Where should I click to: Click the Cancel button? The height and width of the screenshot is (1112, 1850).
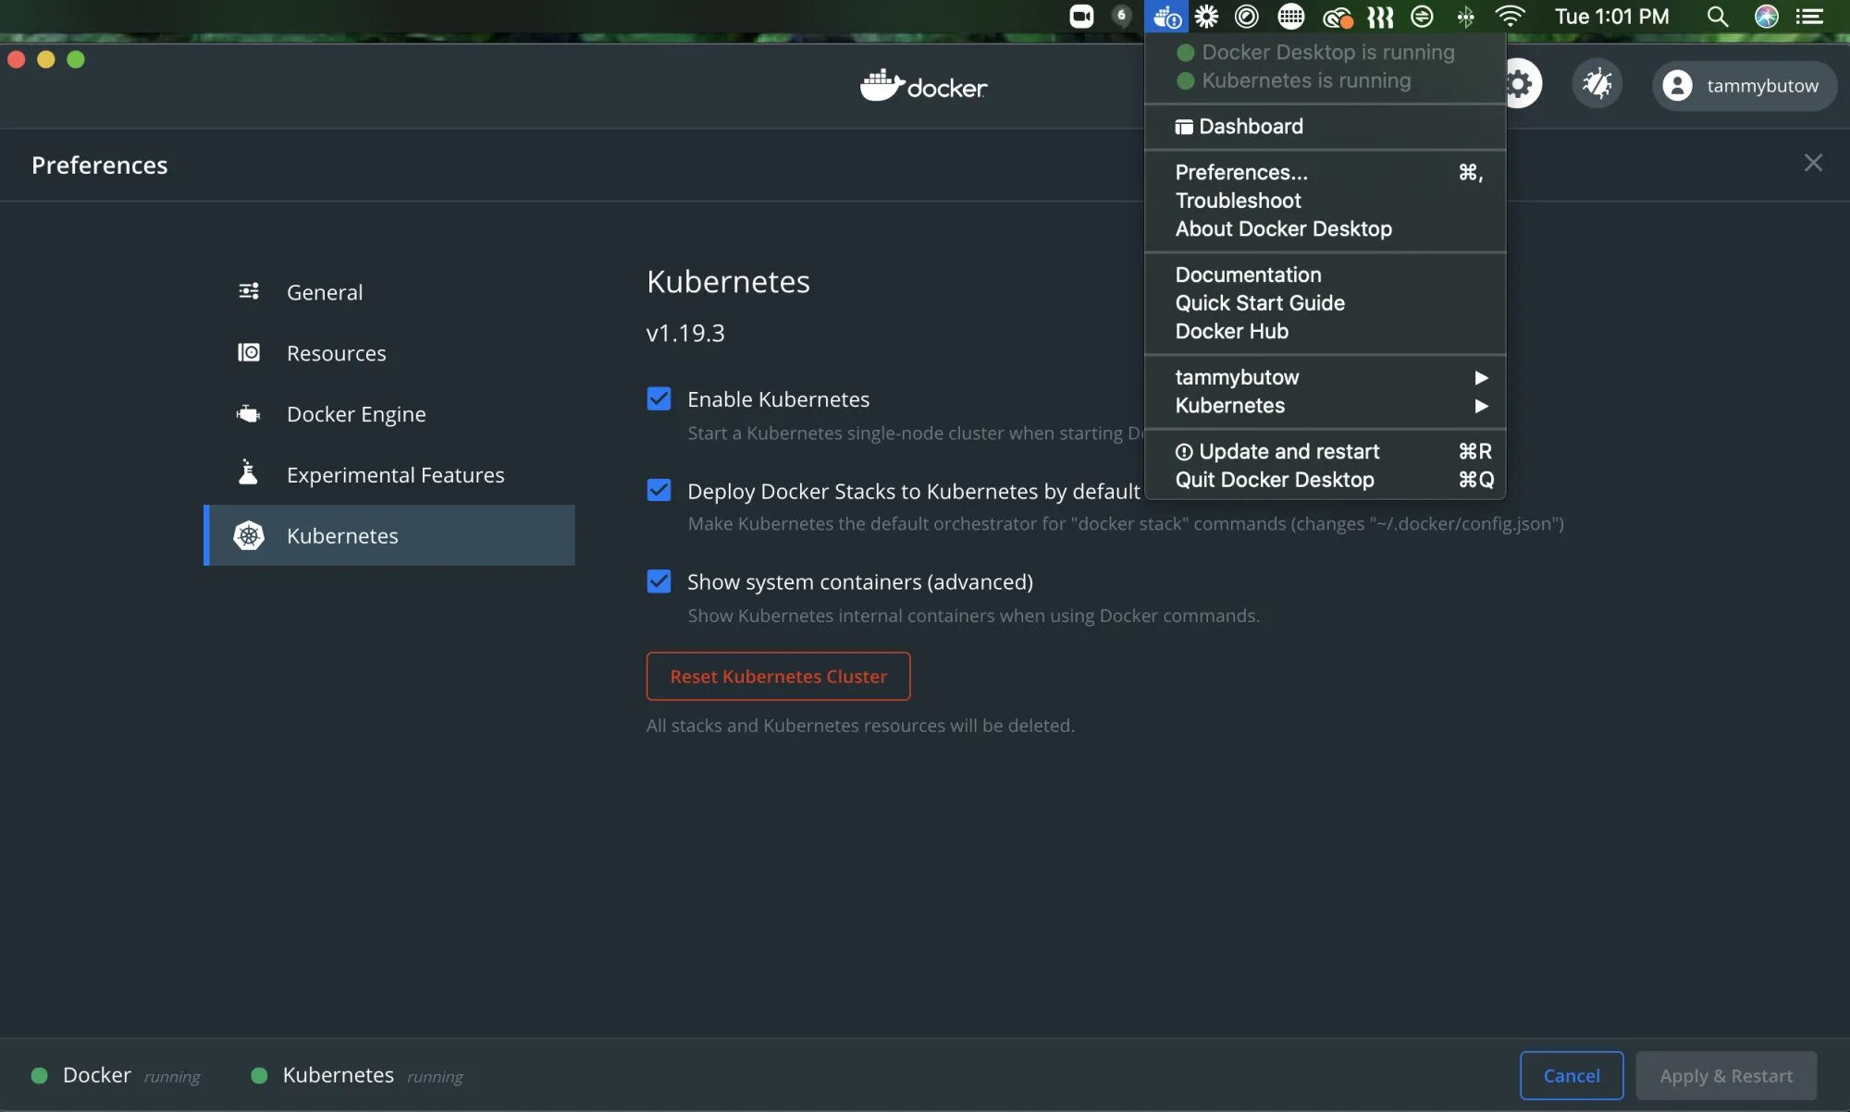[x=1572, y=1075]
